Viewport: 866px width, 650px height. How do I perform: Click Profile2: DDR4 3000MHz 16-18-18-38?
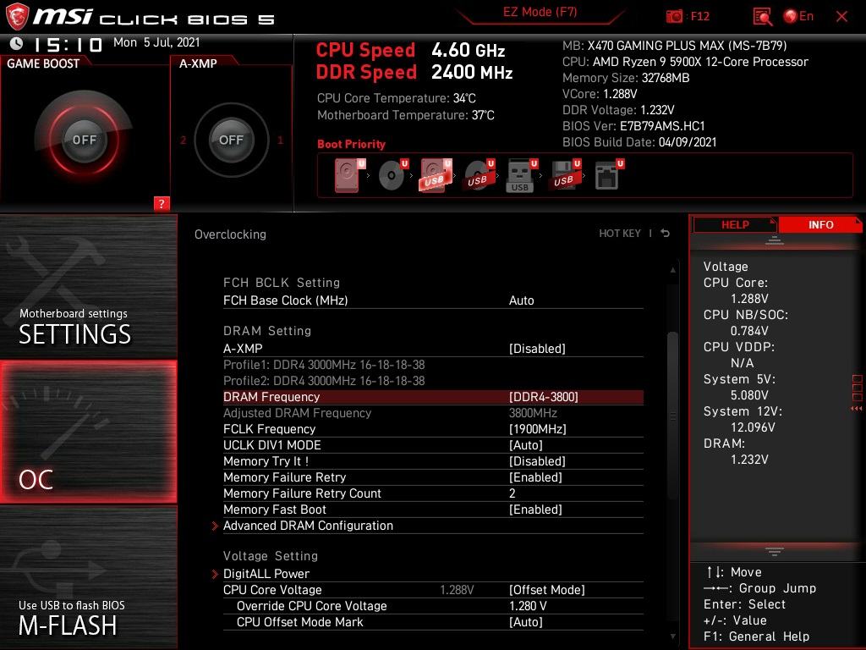(x=324, y=381)
